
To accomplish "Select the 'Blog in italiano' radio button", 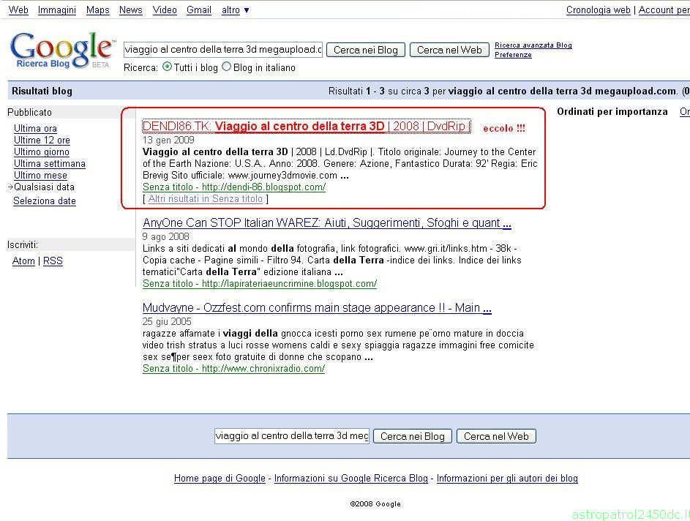I will coord(226,67).
